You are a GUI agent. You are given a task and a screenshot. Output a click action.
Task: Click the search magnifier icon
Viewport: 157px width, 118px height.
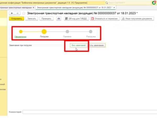click(107, 3)
